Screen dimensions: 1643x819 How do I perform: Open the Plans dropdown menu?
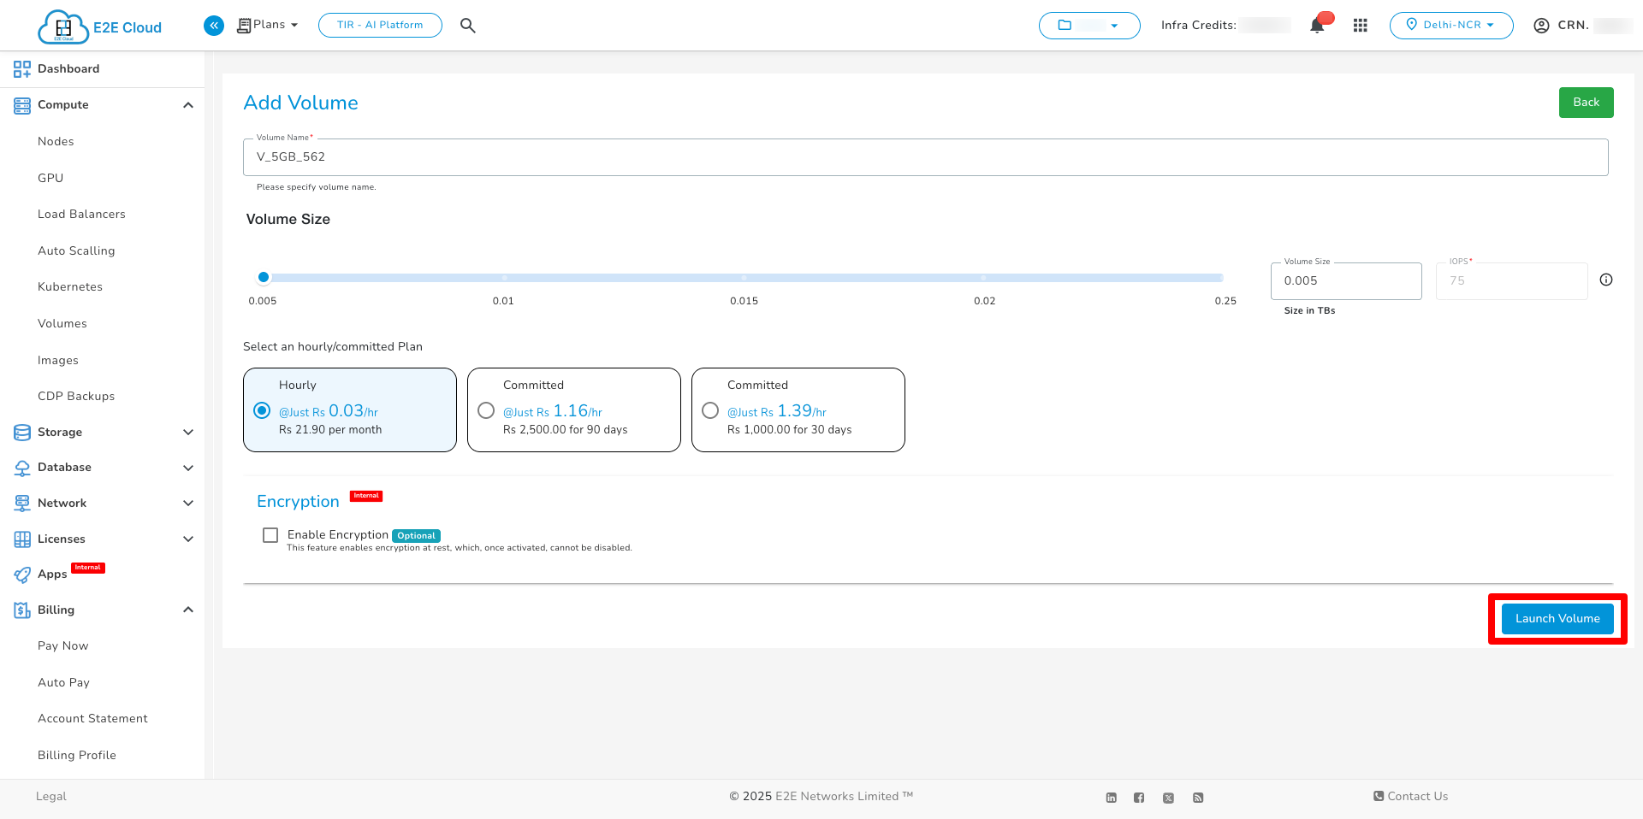(268, 25)
